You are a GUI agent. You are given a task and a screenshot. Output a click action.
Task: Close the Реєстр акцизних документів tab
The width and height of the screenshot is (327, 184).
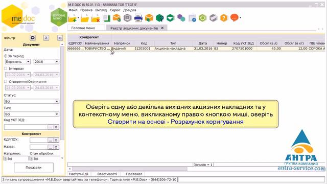(x=162, y=28)
